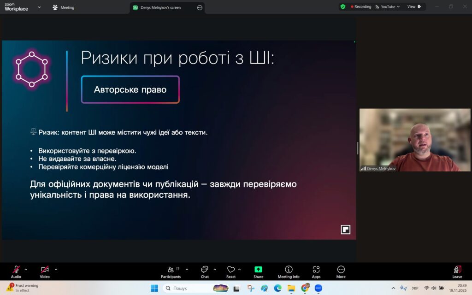Expand the Video options arrow
Image resolution: width=472 pixels, height=295 pixels.
click(x=56, y=269)
